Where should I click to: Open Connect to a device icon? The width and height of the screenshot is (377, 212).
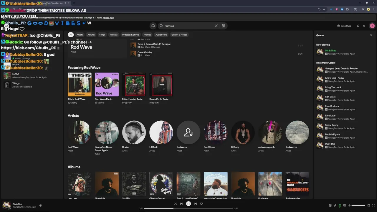coord(344,206)
